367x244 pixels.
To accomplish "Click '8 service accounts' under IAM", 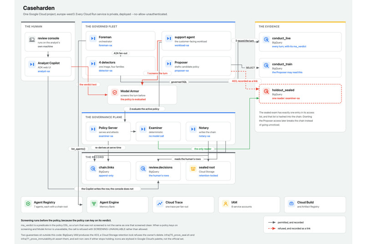I will pyautogui.click(x=241, y=207).
